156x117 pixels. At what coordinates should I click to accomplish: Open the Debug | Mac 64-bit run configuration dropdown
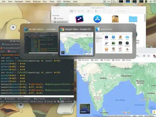(11, 44)
